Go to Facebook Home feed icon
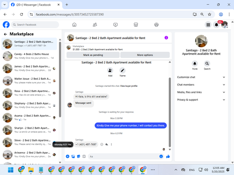 pyautogui.click(x=74, y=25)
